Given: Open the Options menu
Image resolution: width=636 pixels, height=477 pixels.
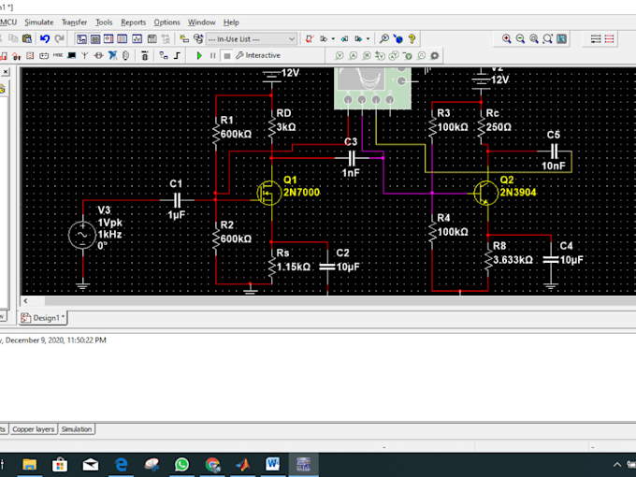Looking at the screenshot, I should [167, 22].
